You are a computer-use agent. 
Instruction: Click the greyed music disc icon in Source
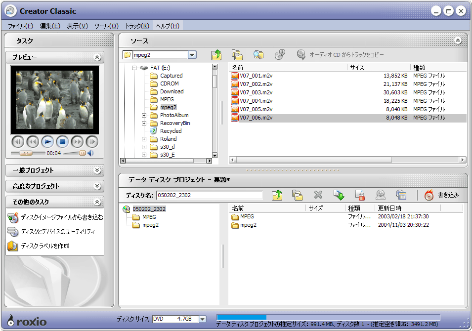tap(280, 54)
